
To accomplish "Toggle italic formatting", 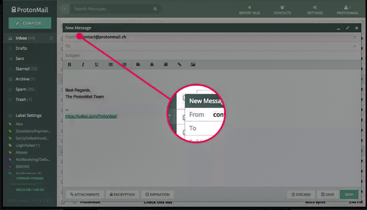I will (83, 64).
